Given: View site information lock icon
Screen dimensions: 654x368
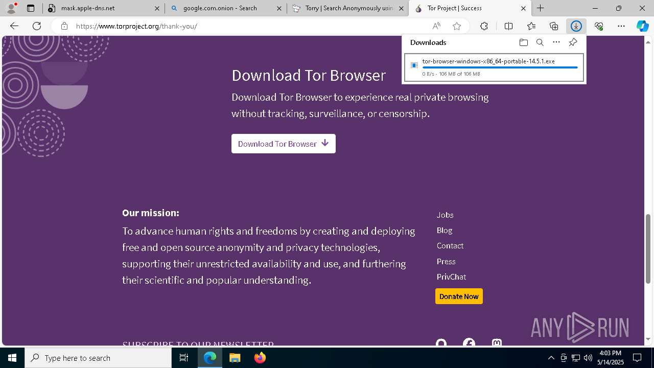Looking at the screenshot, I should tap(64, 26).
